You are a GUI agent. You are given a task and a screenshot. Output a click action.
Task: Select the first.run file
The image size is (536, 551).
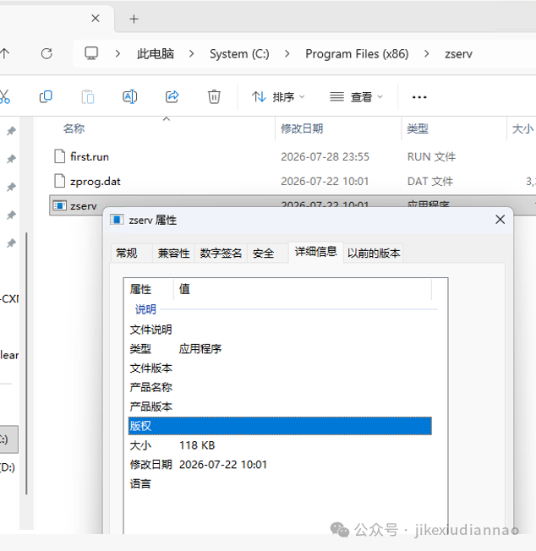(x=90, y=156)
